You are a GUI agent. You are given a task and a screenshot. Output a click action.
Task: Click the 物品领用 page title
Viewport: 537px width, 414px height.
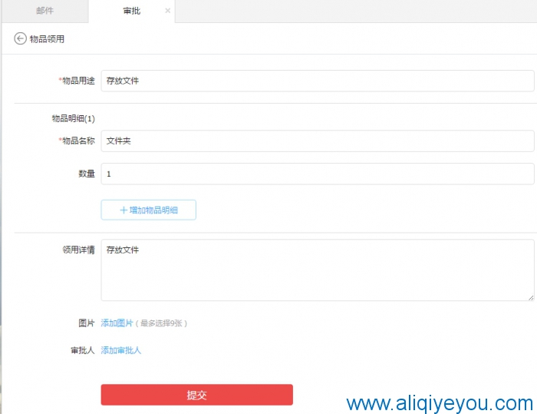[x=47, y=39]
